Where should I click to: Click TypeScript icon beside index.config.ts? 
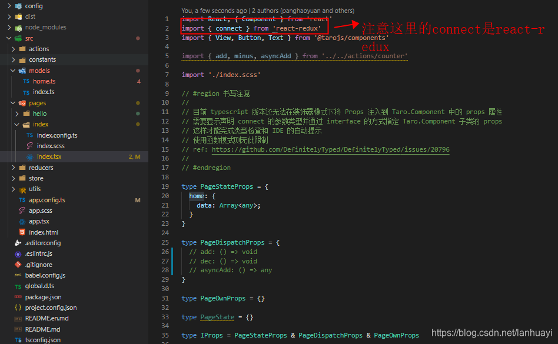click(29, 135)
